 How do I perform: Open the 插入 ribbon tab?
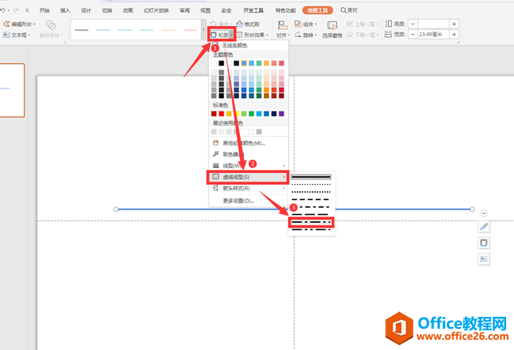tap(66, 10)
